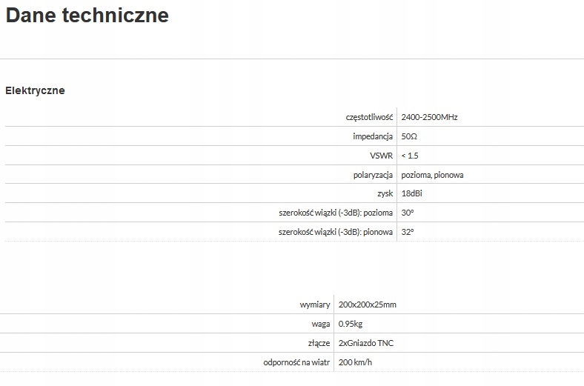Click the "zysk" row label
The width and height of the screenshot is (584, 386).
[384, 193]
